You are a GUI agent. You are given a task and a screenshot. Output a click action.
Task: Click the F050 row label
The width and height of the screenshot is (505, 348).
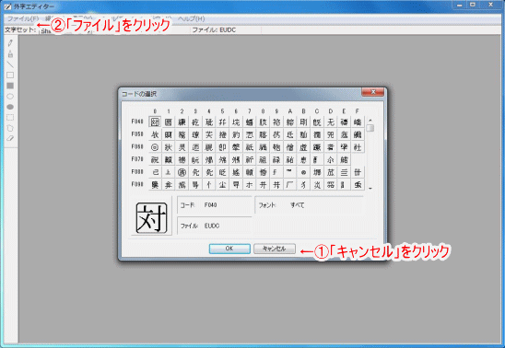point(137,134)
